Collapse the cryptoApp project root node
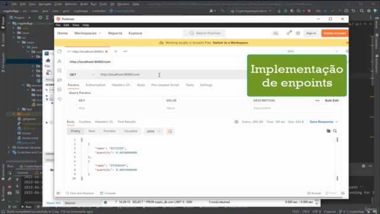380x214 pixels. coord(9,23)
